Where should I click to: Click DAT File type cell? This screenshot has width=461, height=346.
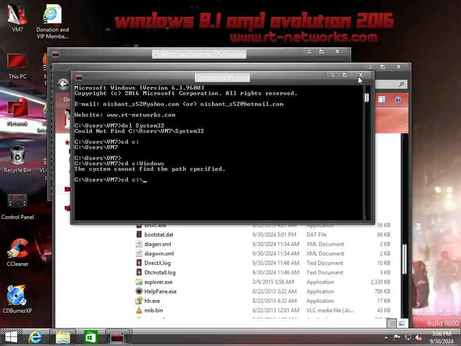(x=316, y=234)
